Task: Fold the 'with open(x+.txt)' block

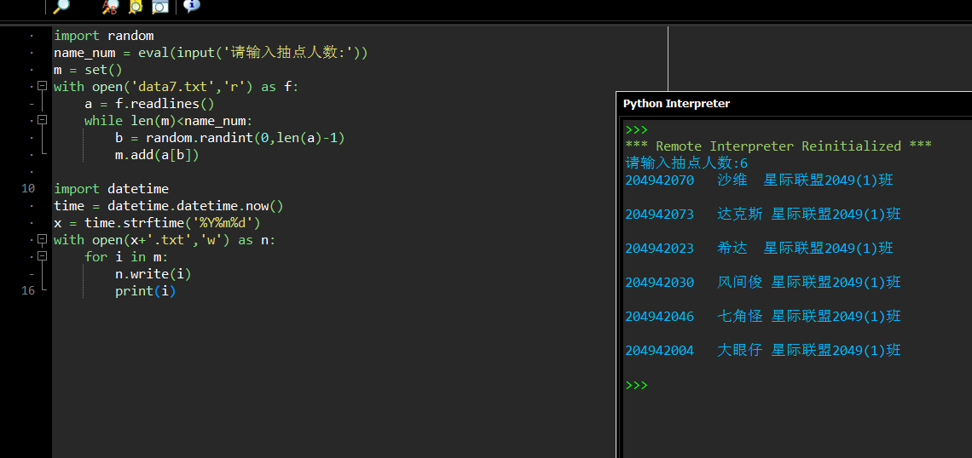Action: 41,239
